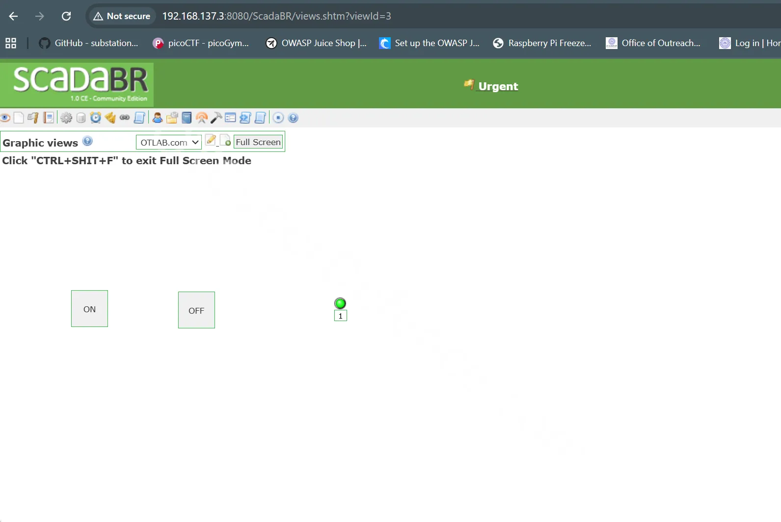The width and height of the screenshot is (781, 522).
Task: Click the Logout round stop icon
Action: pyautogui.click(x=278, y=118)
